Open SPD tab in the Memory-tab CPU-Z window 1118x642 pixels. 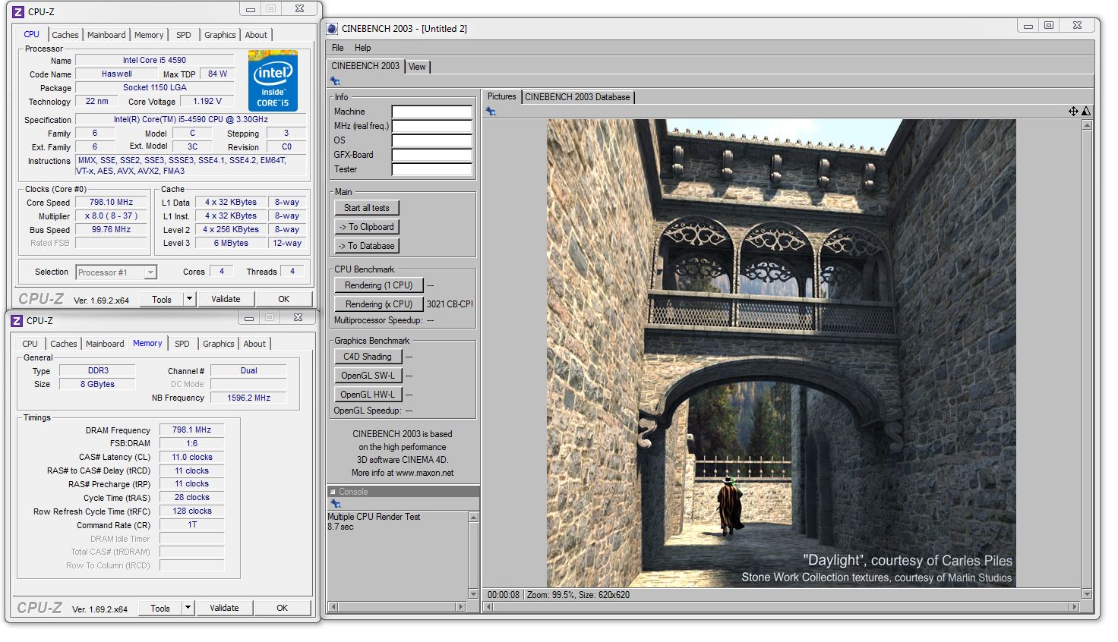point(182,344)
